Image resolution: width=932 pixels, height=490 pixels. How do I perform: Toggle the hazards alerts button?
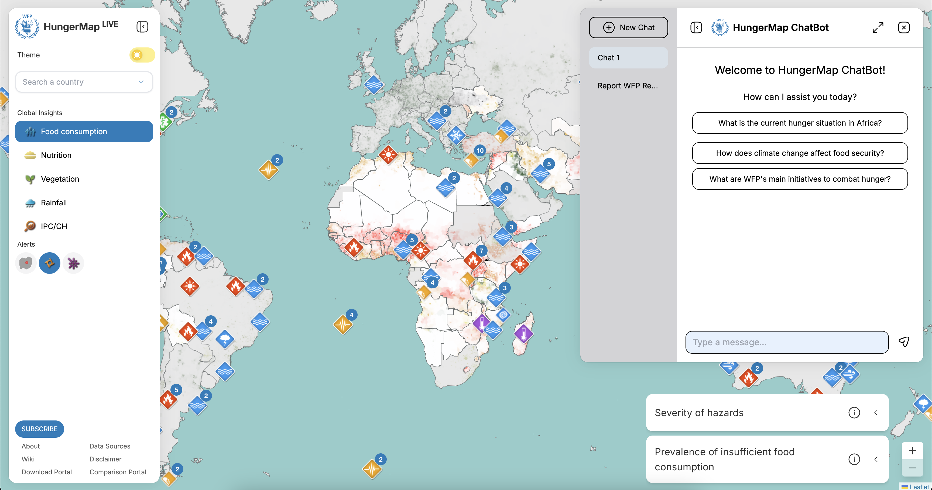point(50,263)
